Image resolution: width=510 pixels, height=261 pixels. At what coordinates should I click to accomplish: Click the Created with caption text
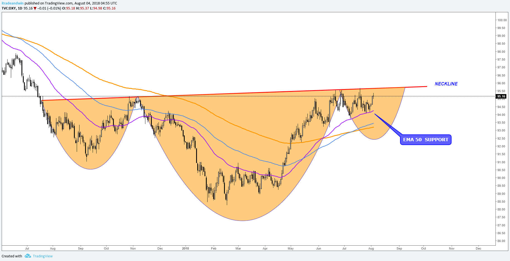click(12, 256)
